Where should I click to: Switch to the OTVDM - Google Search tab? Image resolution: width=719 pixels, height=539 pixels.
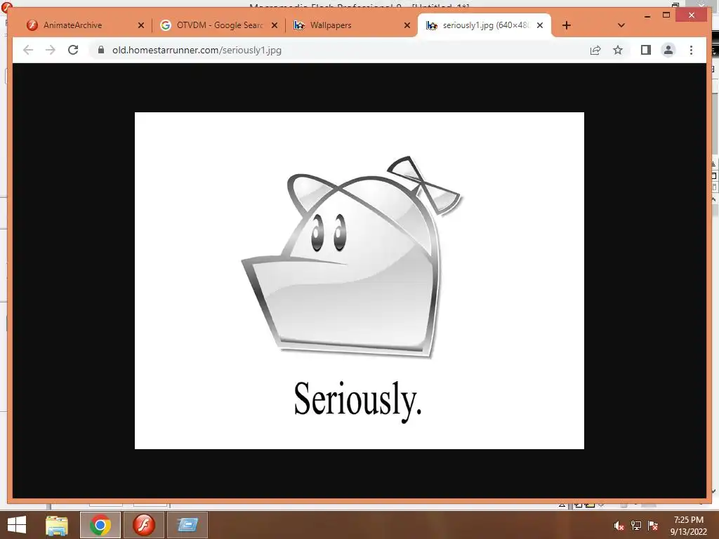point(219,25)
